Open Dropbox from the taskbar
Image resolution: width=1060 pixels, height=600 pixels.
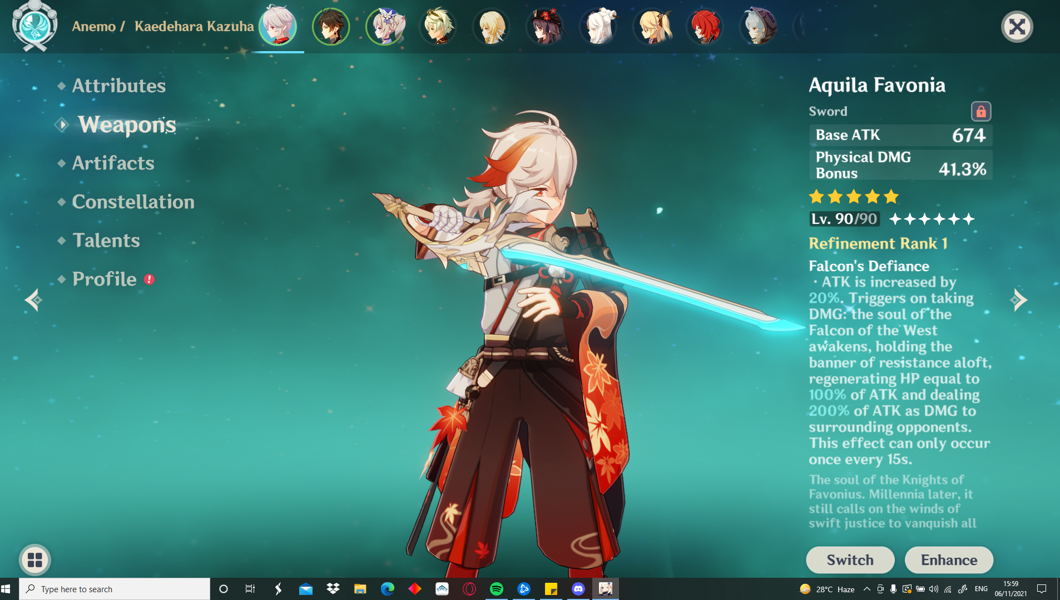[333, 589]
